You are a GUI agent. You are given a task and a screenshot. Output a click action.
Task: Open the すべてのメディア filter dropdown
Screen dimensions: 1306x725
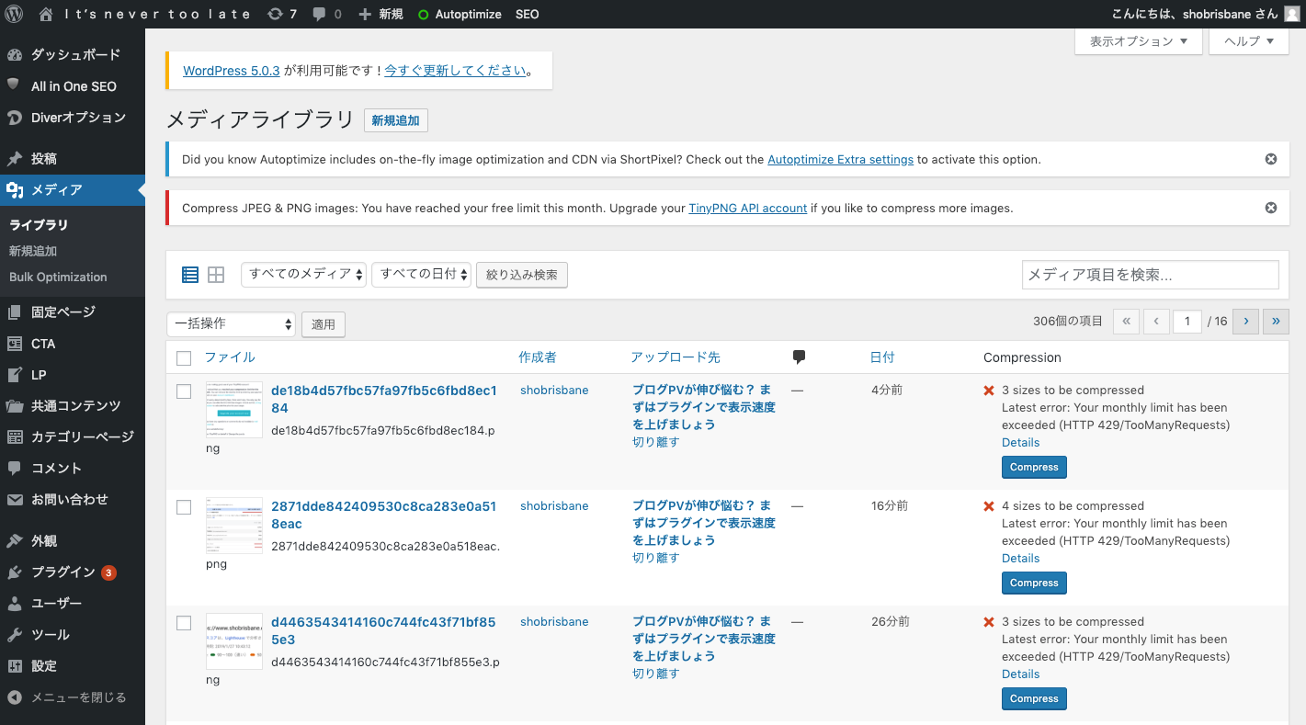tap(304, 275)
